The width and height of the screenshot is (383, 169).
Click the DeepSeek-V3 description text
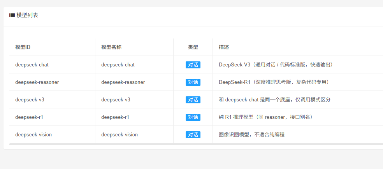(x=276, y=64)
